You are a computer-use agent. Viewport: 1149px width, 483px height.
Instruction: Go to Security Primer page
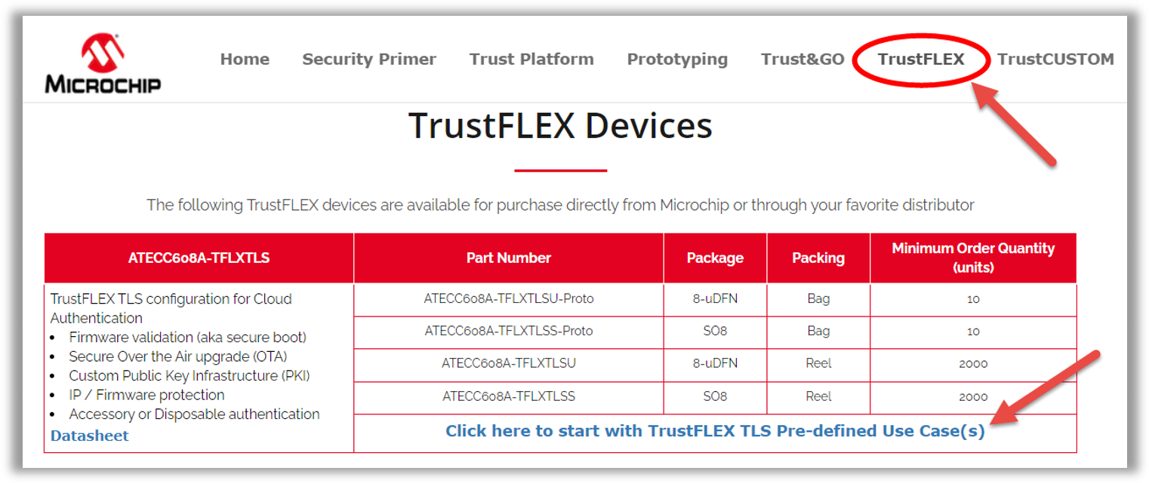coord(369,60)
